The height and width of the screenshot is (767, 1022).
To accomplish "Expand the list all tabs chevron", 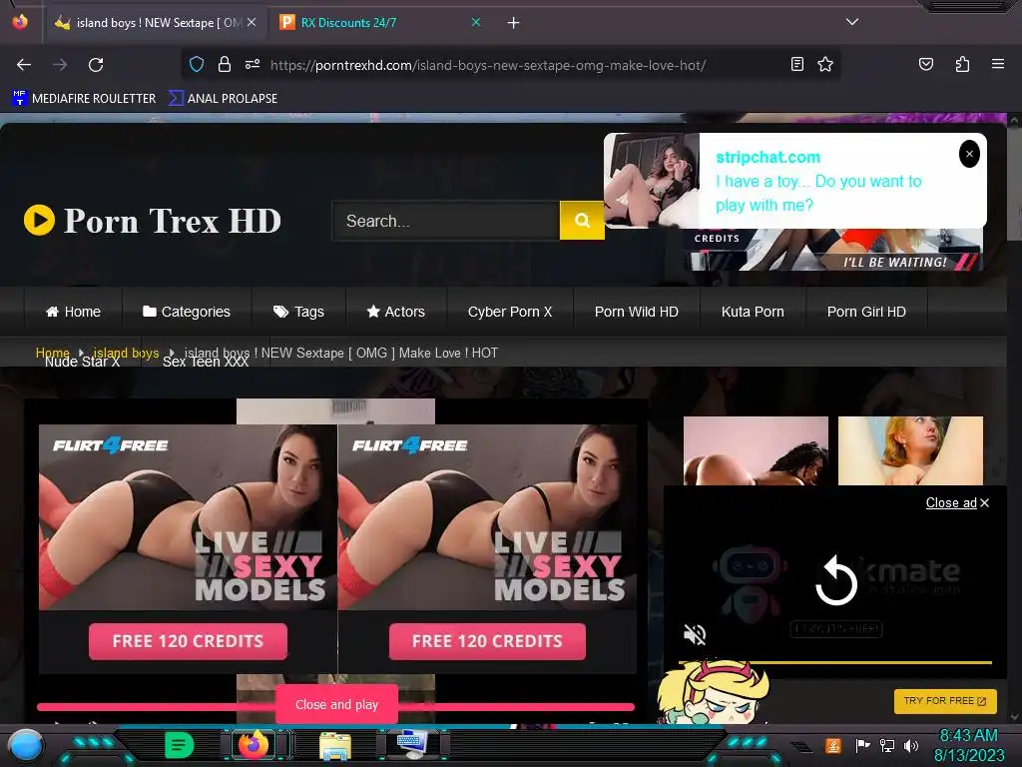I will 851,22.
